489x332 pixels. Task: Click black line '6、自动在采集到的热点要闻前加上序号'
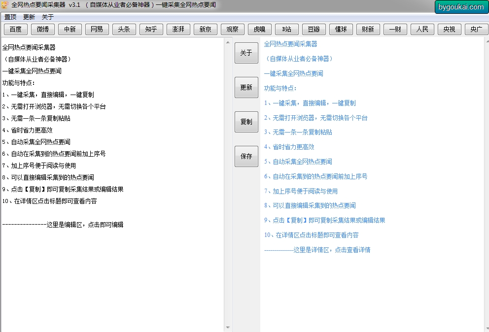click(54, 154)
